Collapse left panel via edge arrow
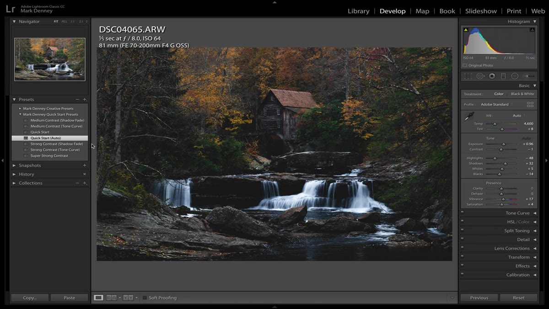 [2, 160]
